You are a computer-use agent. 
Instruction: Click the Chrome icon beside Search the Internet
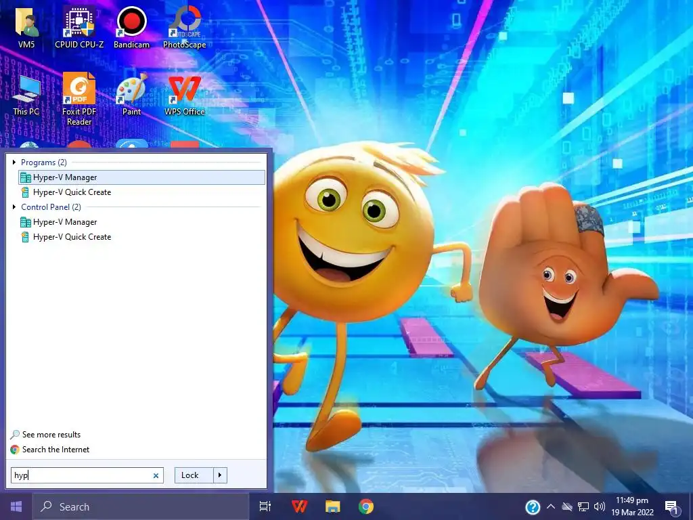(x=15, y=450)
